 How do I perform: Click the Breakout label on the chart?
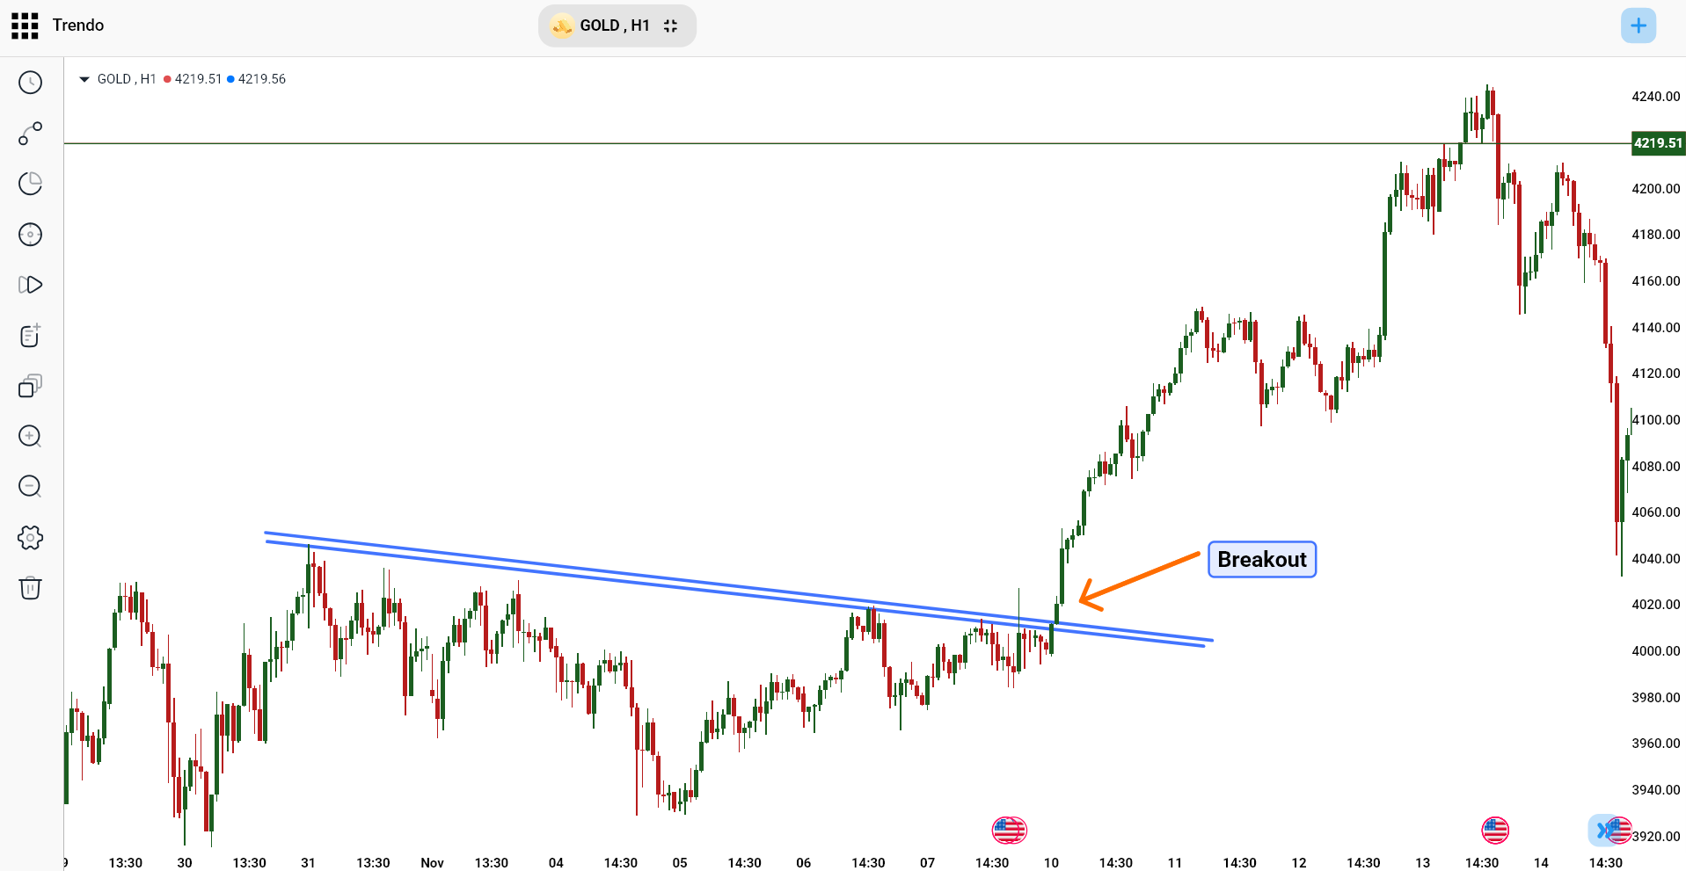tap(1261, 560)
